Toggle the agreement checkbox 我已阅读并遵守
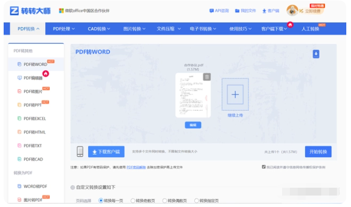Screen dimensions: 351x207 coord(264,167)
